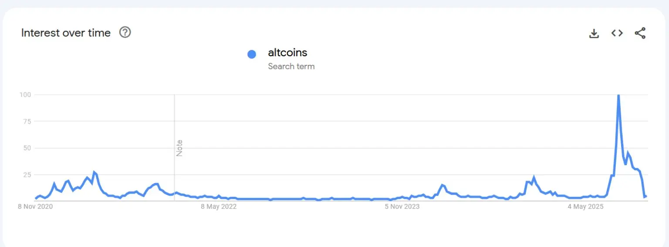
Task: Click the help question mark icon
Action: (x=125, y=32)
